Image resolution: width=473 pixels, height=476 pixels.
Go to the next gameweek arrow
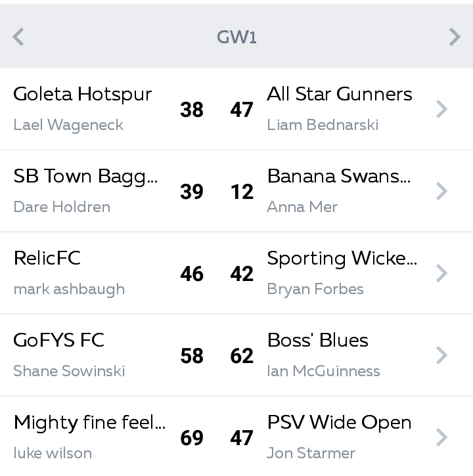[x=455, y=37]
